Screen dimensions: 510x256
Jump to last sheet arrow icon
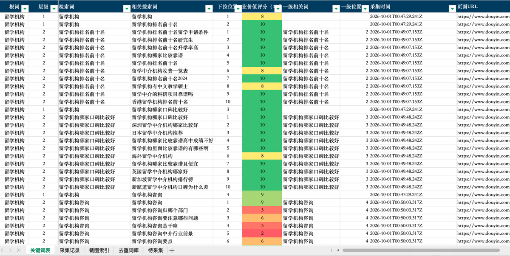click(x=19, y=250)
